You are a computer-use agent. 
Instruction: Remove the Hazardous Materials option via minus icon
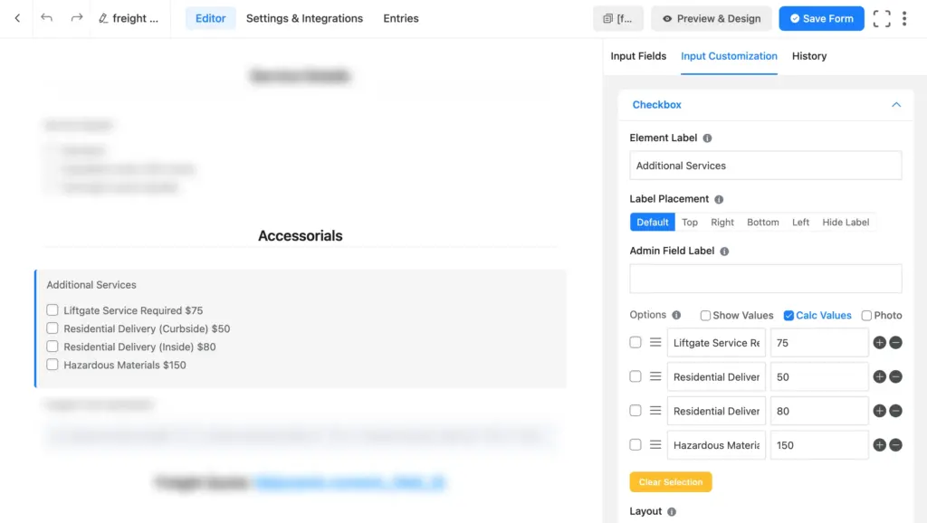(895, 445)
